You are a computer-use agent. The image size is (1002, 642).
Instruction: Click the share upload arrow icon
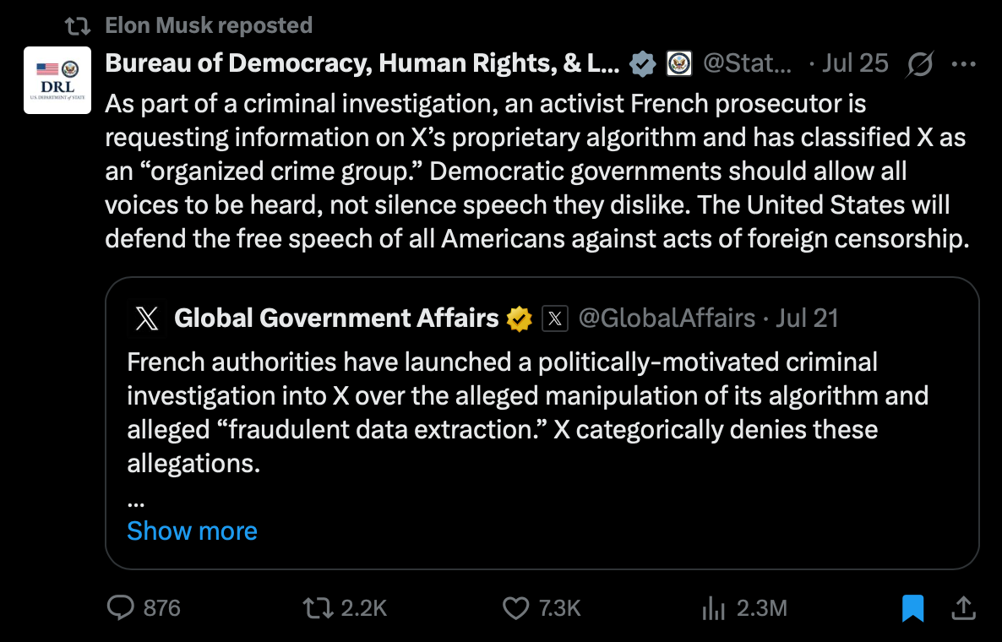click(964, 607)
